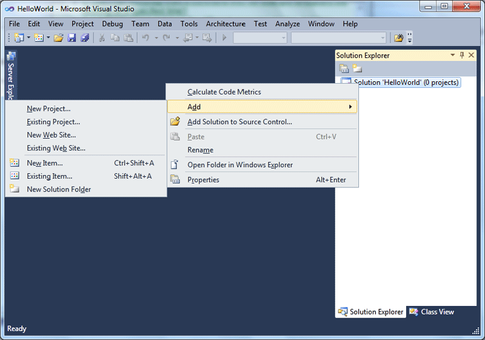Open the Navigate Backward dropdown arrow
Screen dimensions: 485x340
[x=197, y=38]
